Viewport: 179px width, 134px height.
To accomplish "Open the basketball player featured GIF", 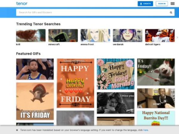I will click(35, 69).
